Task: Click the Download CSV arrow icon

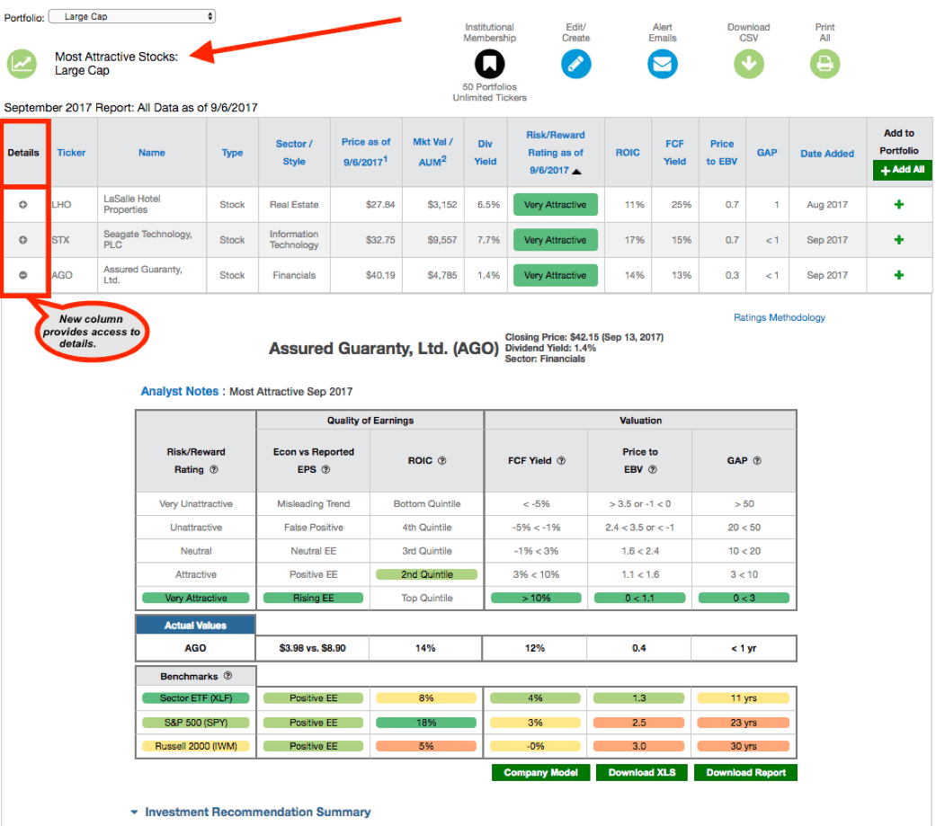Action: tap(749, 64)
